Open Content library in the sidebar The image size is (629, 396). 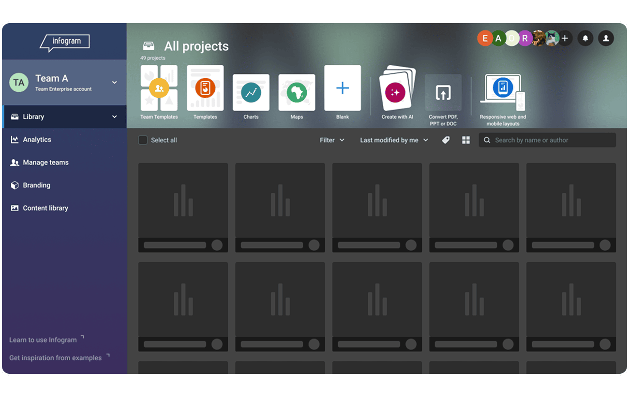tap(64, 208)
